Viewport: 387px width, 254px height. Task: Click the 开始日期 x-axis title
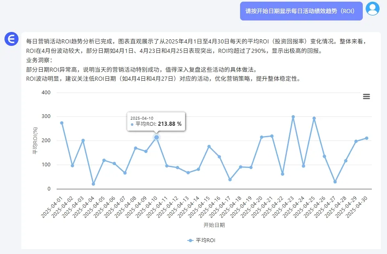tap(214, 225)
